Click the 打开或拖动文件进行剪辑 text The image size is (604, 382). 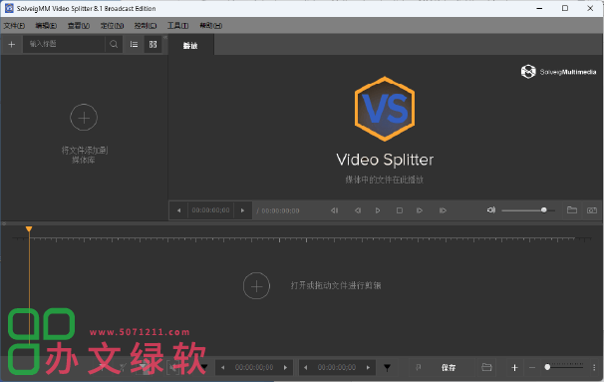click(336, 285)
